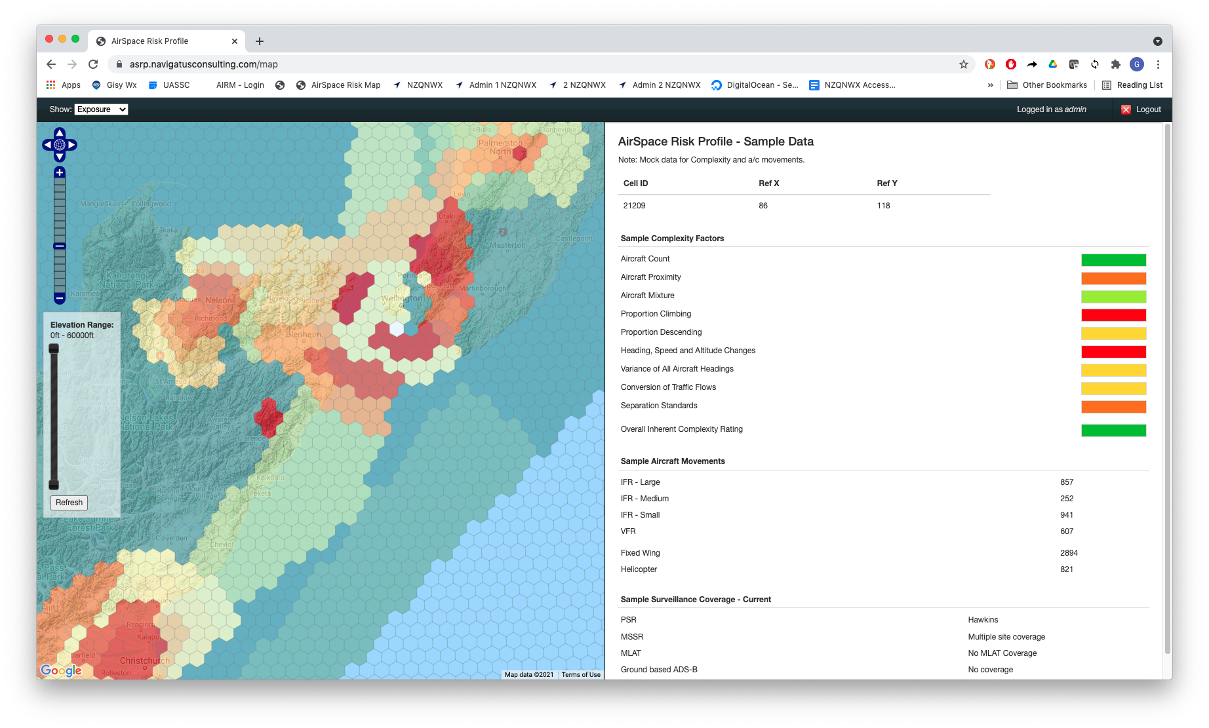Screen dimensions: 1209x728
Task: Open the Gisy Wx bookmark
Action: coord(115,85)
